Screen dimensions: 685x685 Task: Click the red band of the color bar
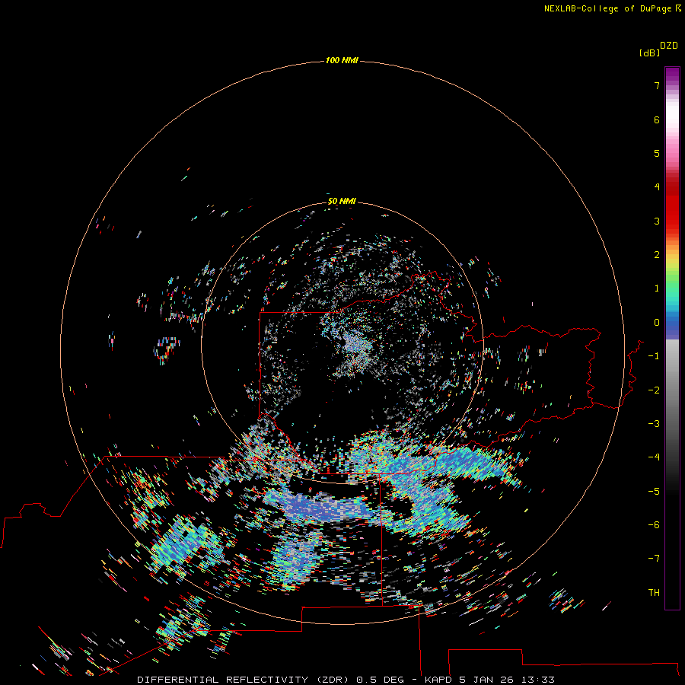point(672,203)
